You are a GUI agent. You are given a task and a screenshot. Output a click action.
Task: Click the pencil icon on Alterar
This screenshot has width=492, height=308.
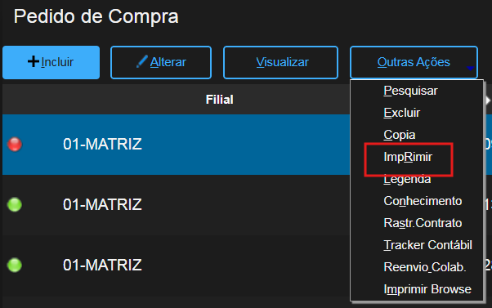142,61
